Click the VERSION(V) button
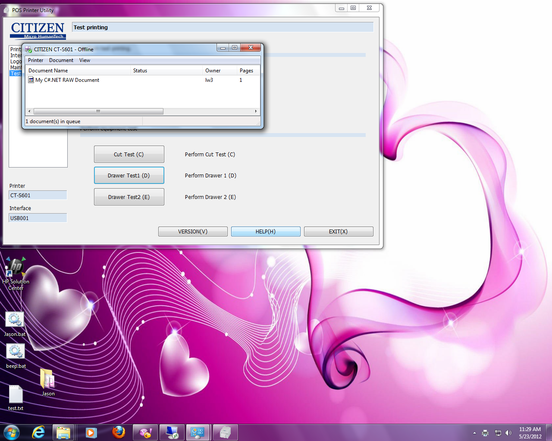This screenshot has width=552, height=441. pos(193,232)
